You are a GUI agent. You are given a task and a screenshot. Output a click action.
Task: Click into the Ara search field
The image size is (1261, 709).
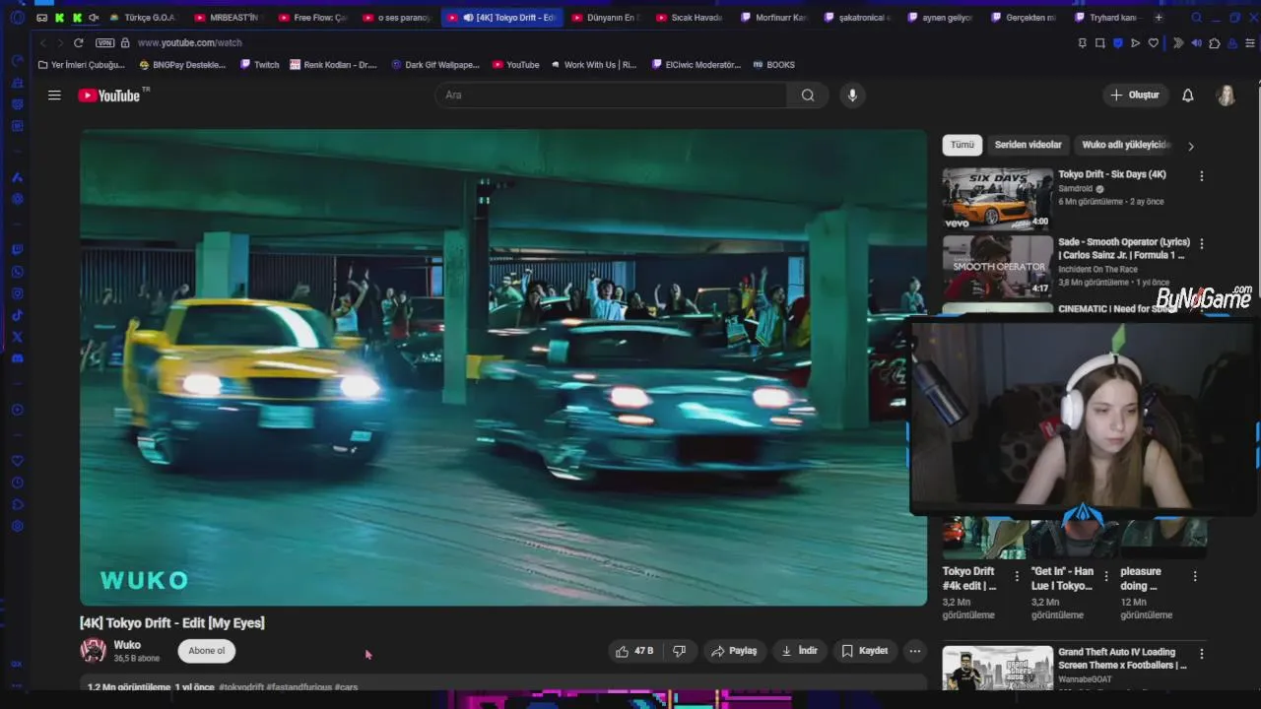pyautogui.click(x=611, y=96)
